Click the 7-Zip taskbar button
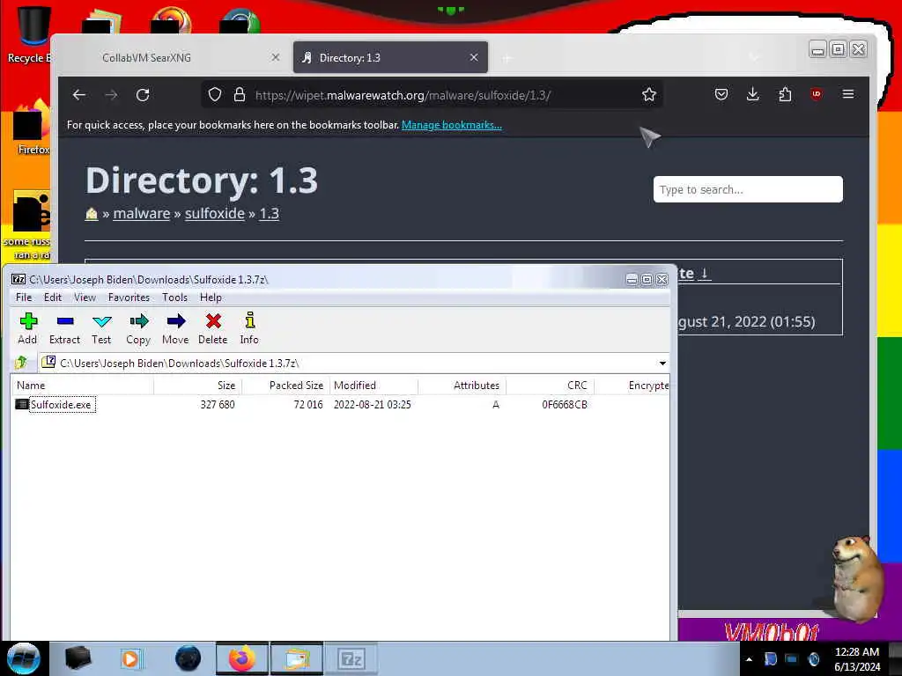 tap(351, 658)
